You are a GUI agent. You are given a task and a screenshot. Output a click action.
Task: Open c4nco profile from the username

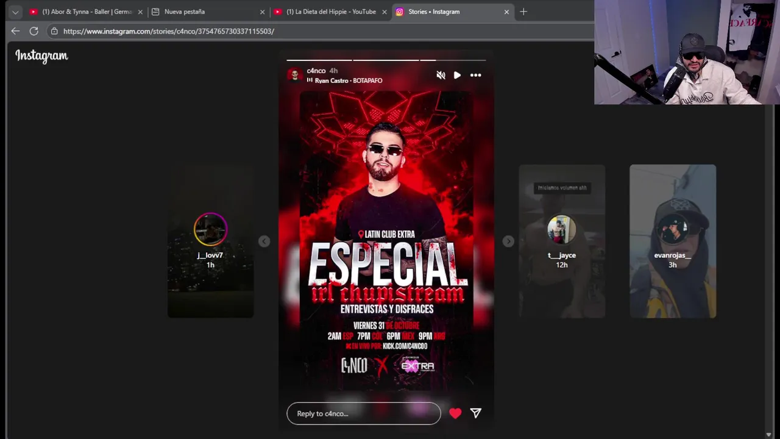click(316, 71)
